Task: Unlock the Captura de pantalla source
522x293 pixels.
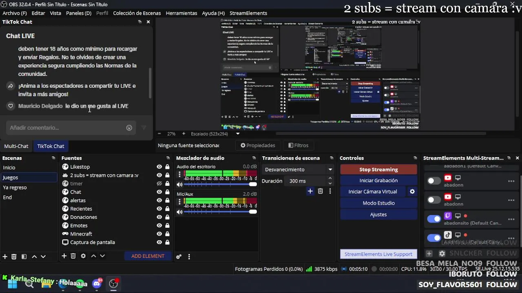Action: 167,242
